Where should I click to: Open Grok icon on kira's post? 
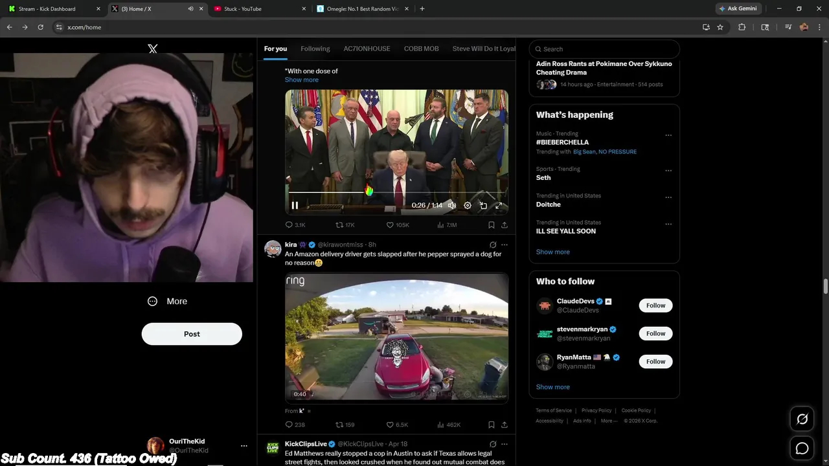493,245
